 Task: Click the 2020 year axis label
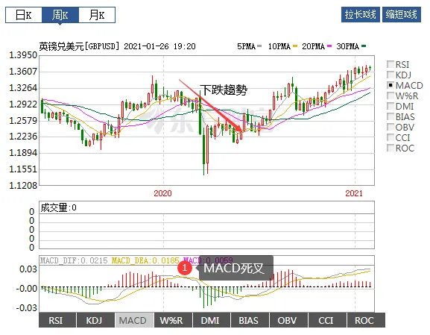162,193
